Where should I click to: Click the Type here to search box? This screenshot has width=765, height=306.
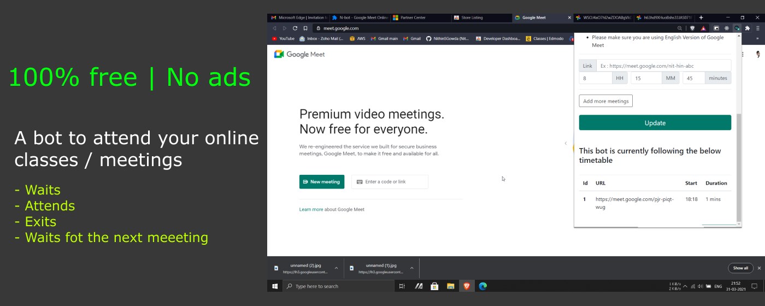338,286
